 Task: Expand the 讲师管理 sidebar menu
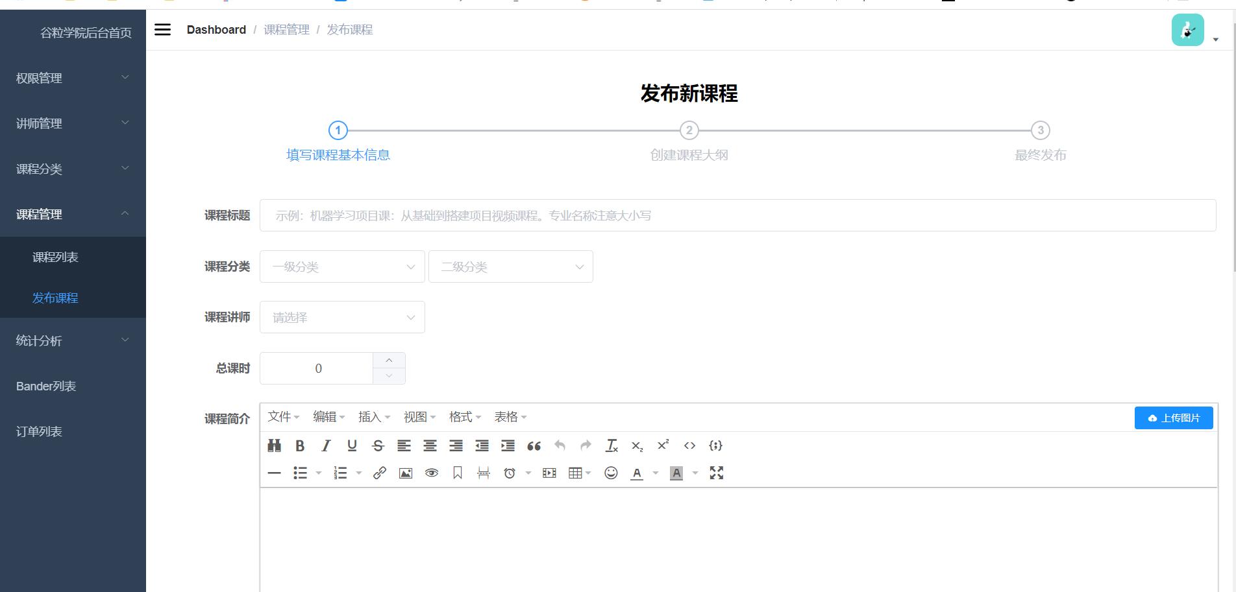73,123
